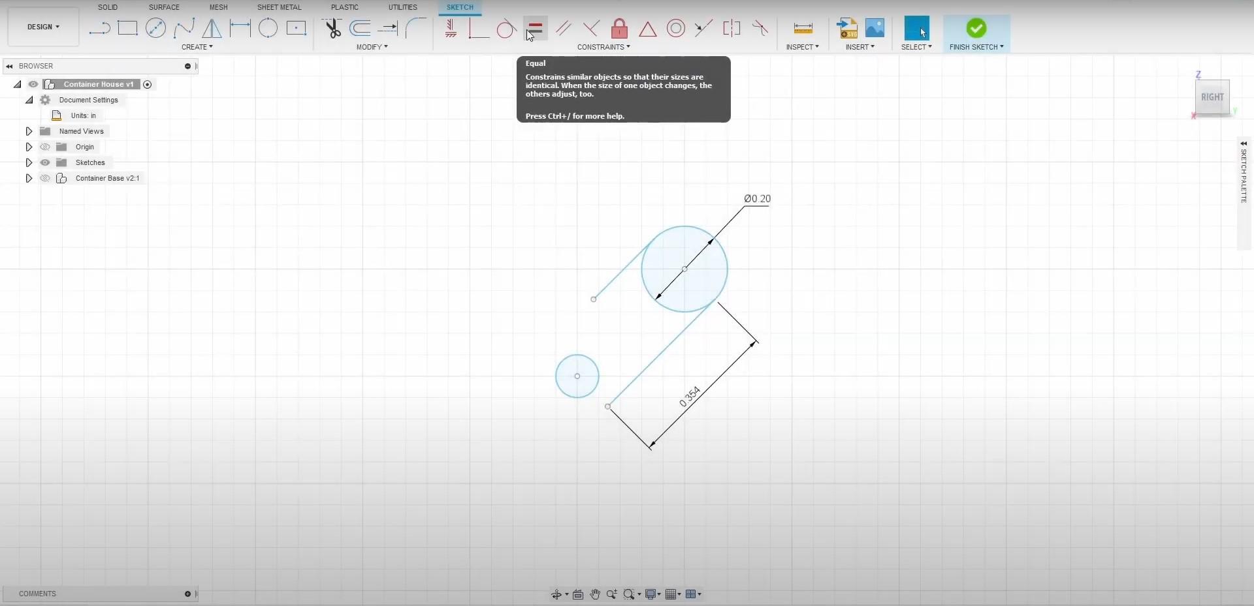
Task: Switch to the SHEET METAL tab
Action: click(x=280, y=7)
